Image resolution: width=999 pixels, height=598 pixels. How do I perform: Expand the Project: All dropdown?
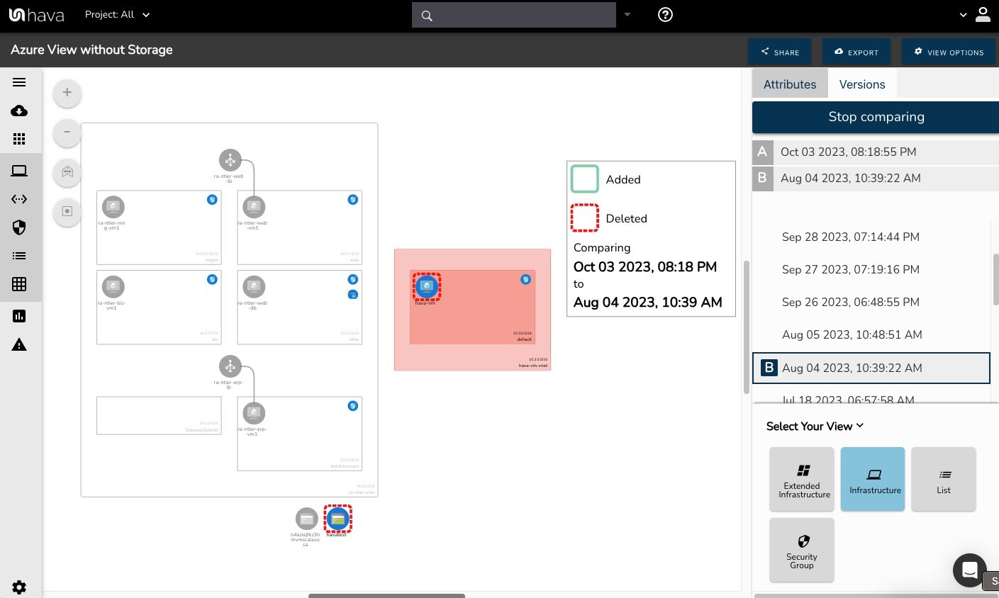coord(117,15)
